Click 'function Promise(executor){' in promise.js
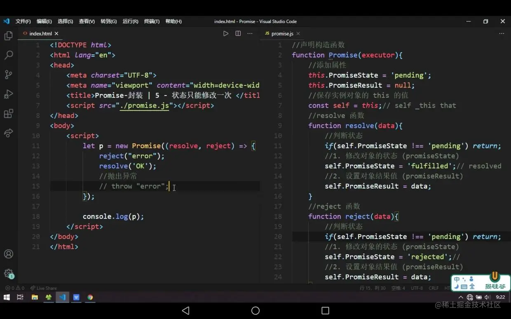 click(347, 55)
